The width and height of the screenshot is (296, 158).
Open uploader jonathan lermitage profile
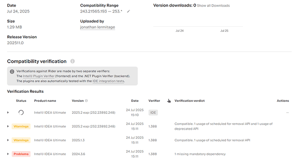97,27
